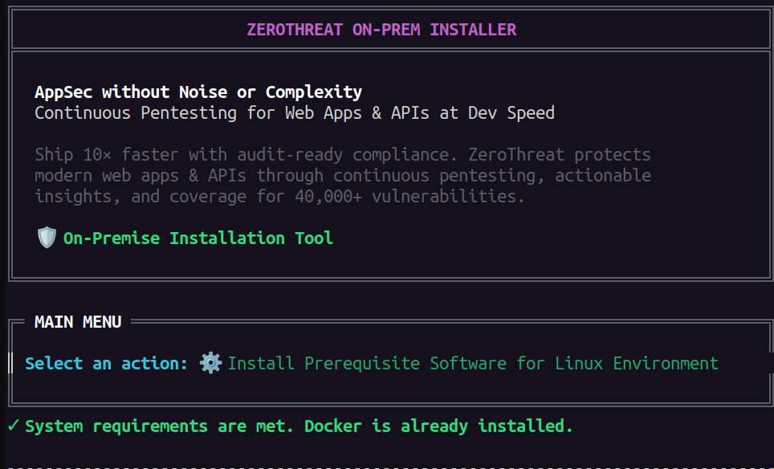Click the 'AppSec without Noise or Complexity' heading
Screen dimensions: 774x469
pyautogui.click(x=198, y=92)
